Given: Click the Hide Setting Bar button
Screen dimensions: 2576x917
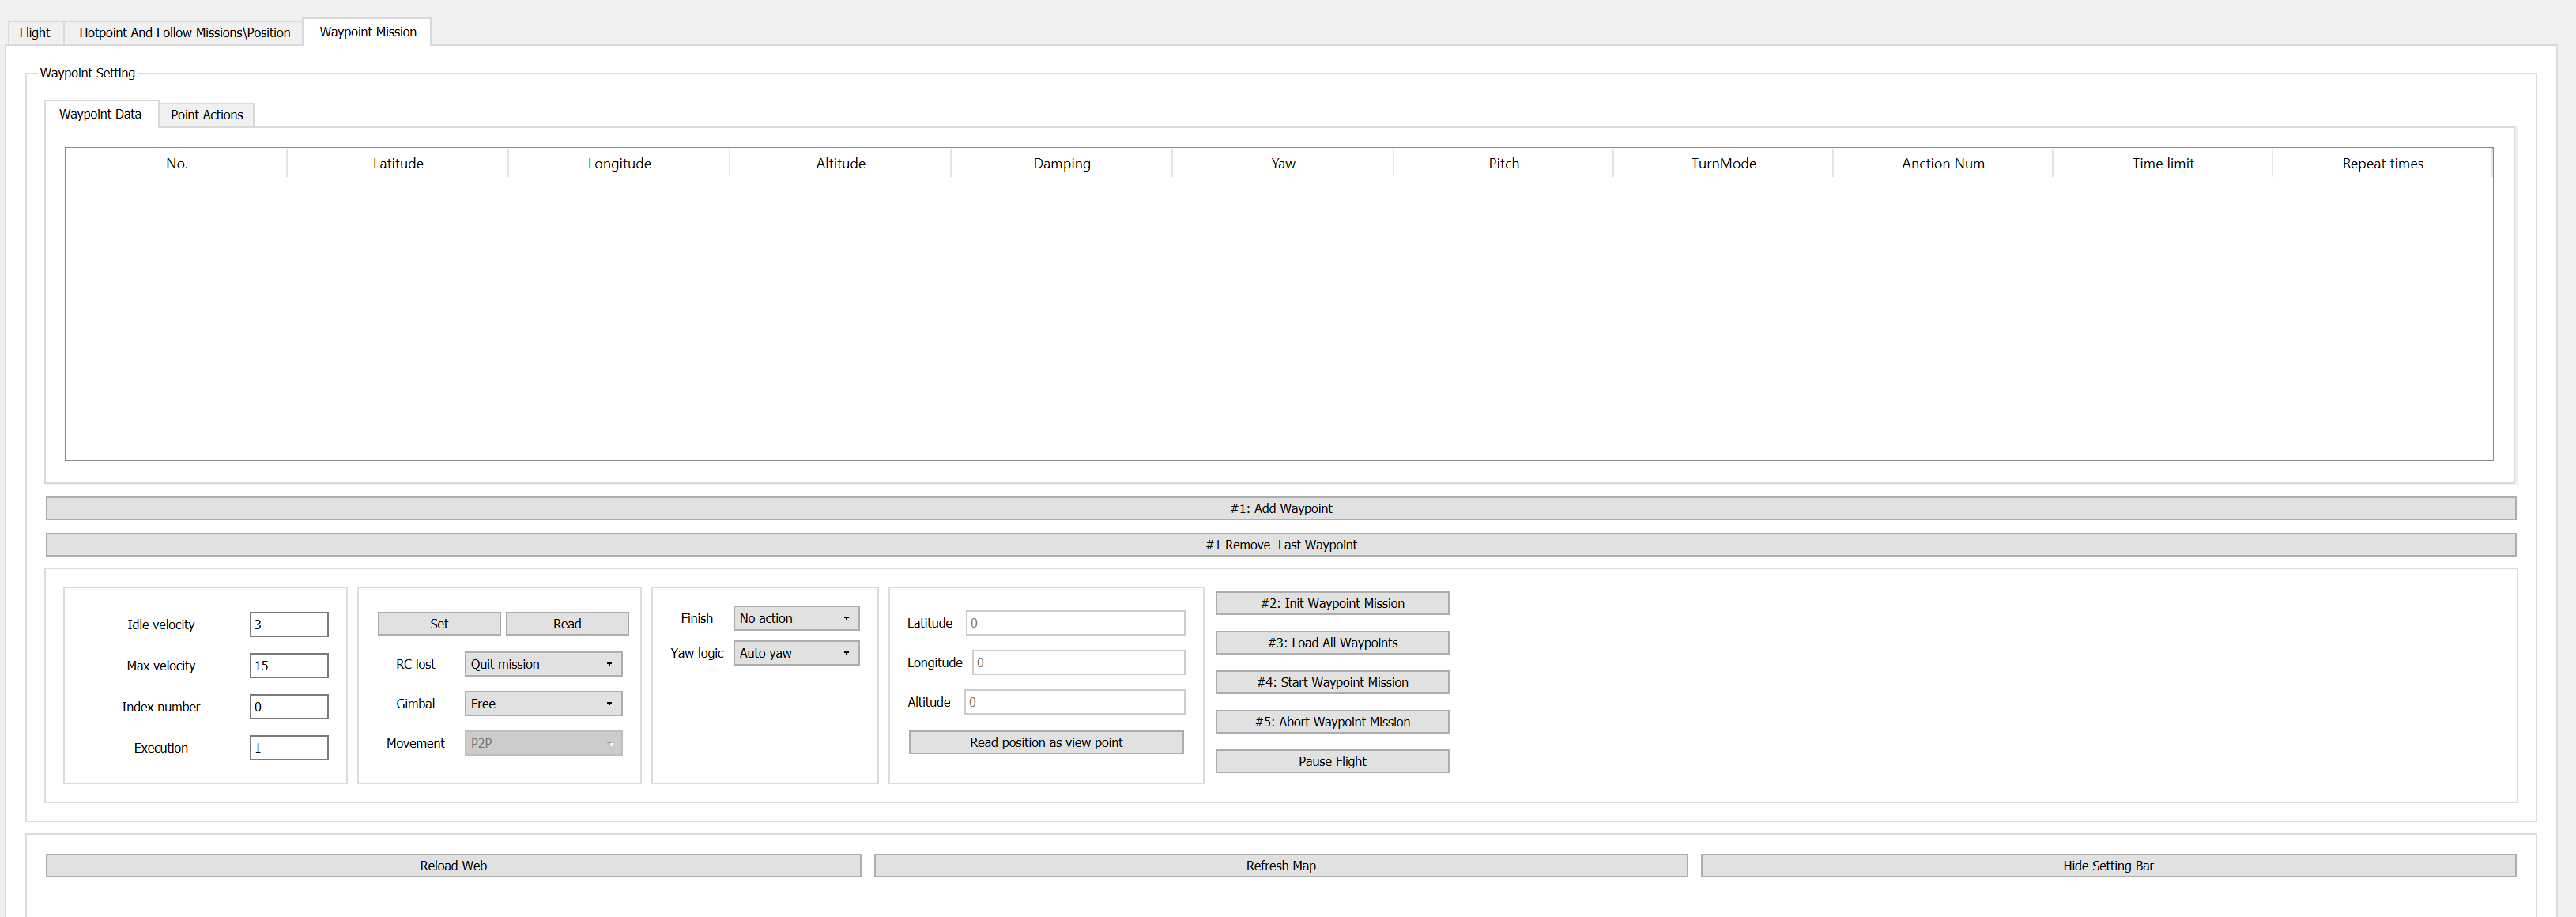Looking at the screenshot, I should 2108,865.
